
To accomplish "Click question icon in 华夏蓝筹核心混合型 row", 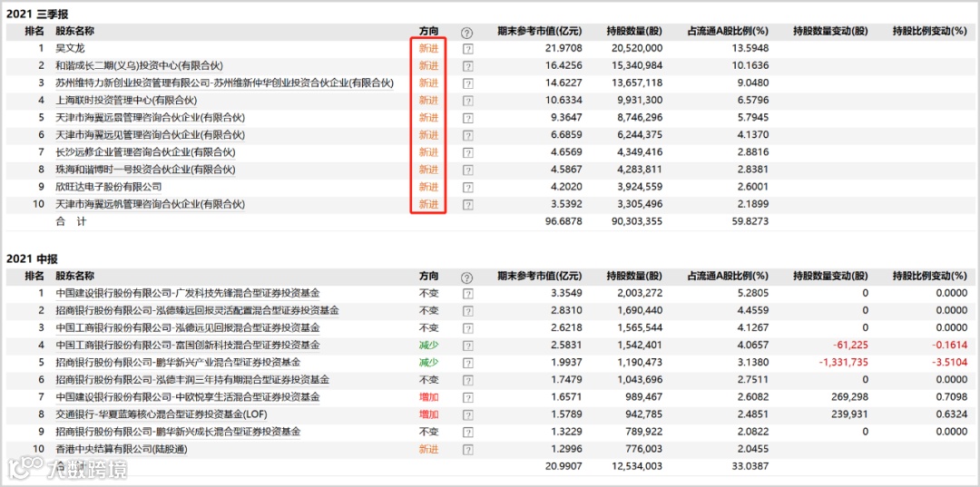I will [467, 414].
